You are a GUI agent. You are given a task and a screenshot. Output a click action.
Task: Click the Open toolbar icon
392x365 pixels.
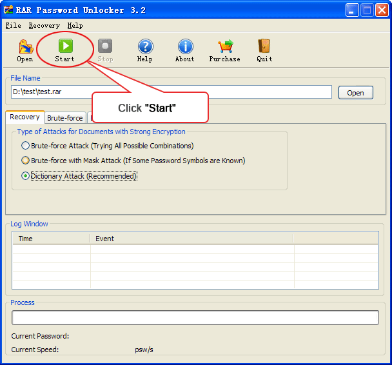coord(25,50)
